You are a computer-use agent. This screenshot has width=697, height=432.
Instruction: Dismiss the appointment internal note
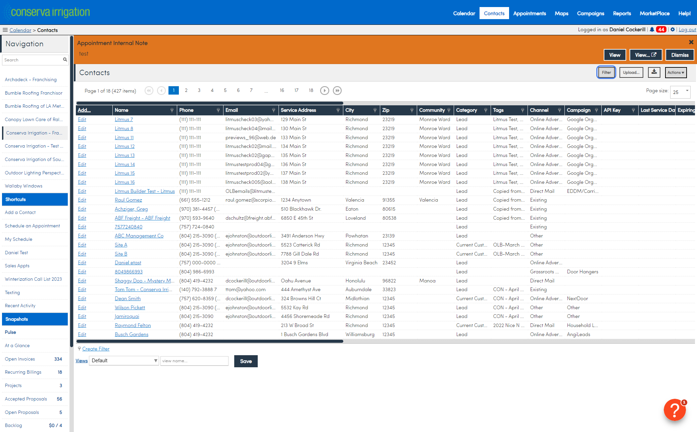(680, 55)
